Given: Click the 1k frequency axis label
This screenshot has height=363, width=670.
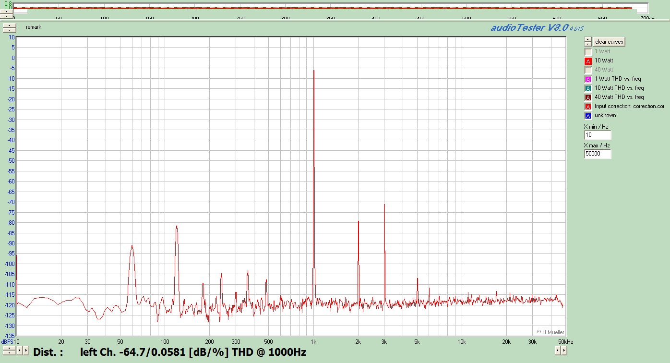Looking at the screenshot, I should tap(313, 341).
